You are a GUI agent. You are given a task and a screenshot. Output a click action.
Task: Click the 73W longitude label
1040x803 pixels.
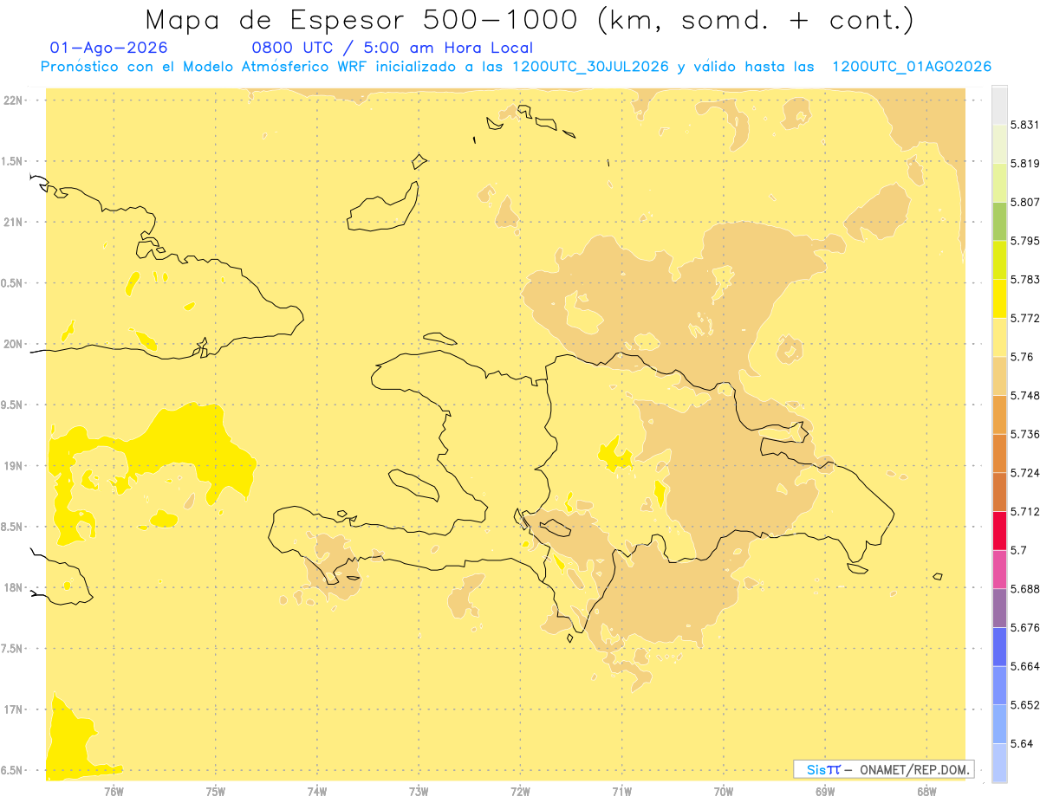coord(419,792)
